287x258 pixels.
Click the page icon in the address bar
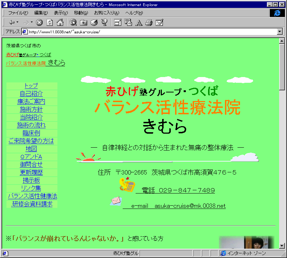point(25,32)
